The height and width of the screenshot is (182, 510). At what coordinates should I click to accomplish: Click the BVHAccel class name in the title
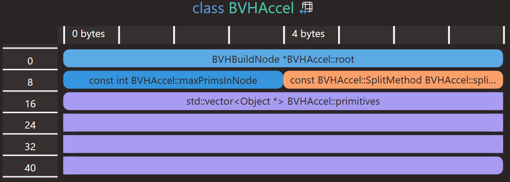tap(261, 8)
